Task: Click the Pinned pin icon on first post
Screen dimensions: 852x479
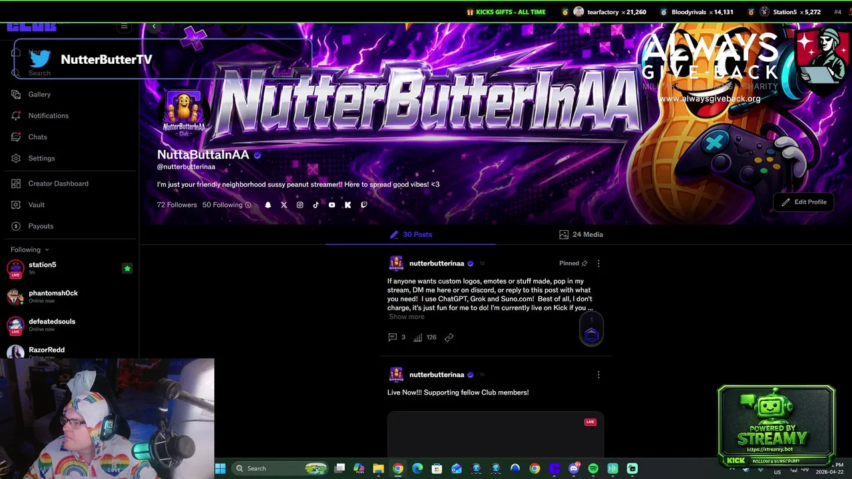Action: click(x=584, y=263)
